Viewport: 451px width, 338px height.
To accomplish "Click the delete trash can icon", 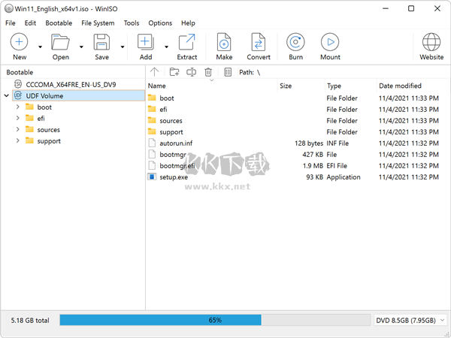I will pos(208,72).
